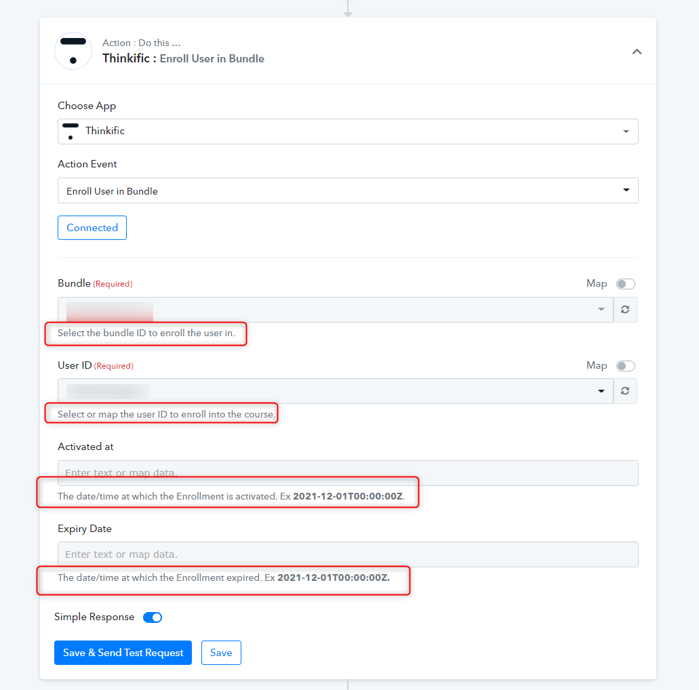
Task: Refresh the User ID field options
Action: [x=625, y=391]
